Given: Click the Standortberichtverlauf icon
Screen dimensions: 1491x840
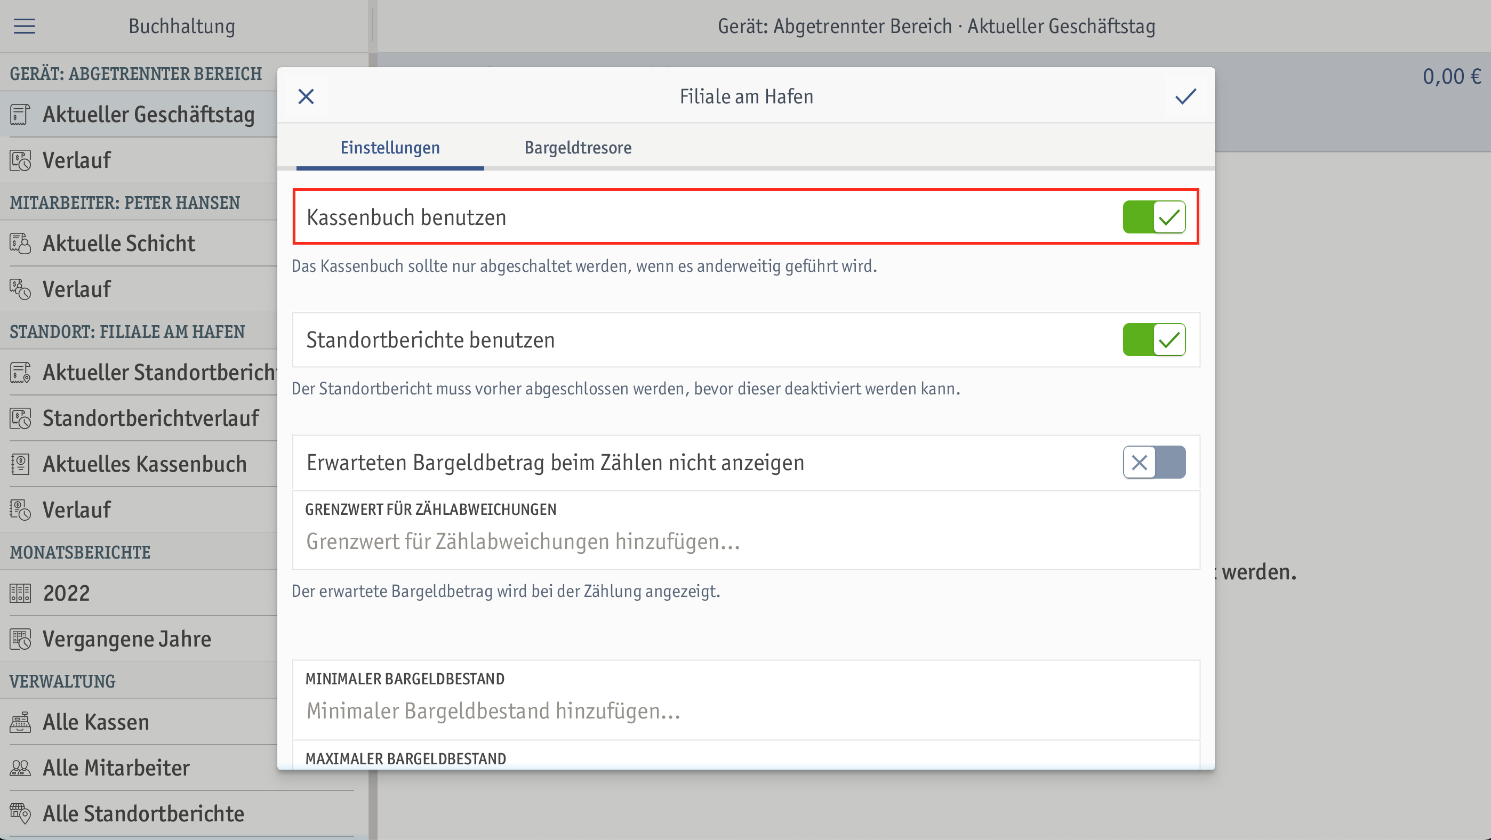Looking at the screenshot, I should click(x=20, y=418).
